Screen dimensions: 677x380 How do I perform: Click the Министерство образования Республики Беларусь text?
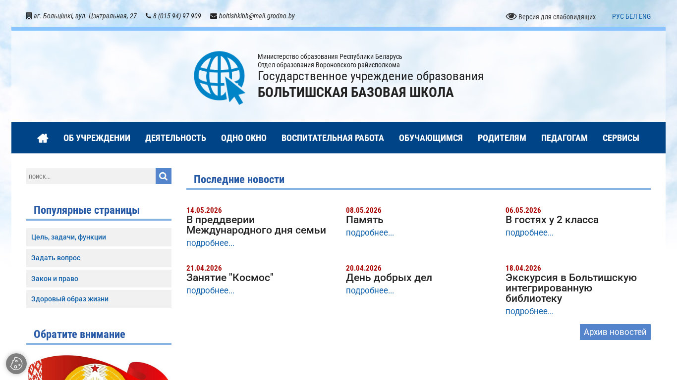coord(330,56)
